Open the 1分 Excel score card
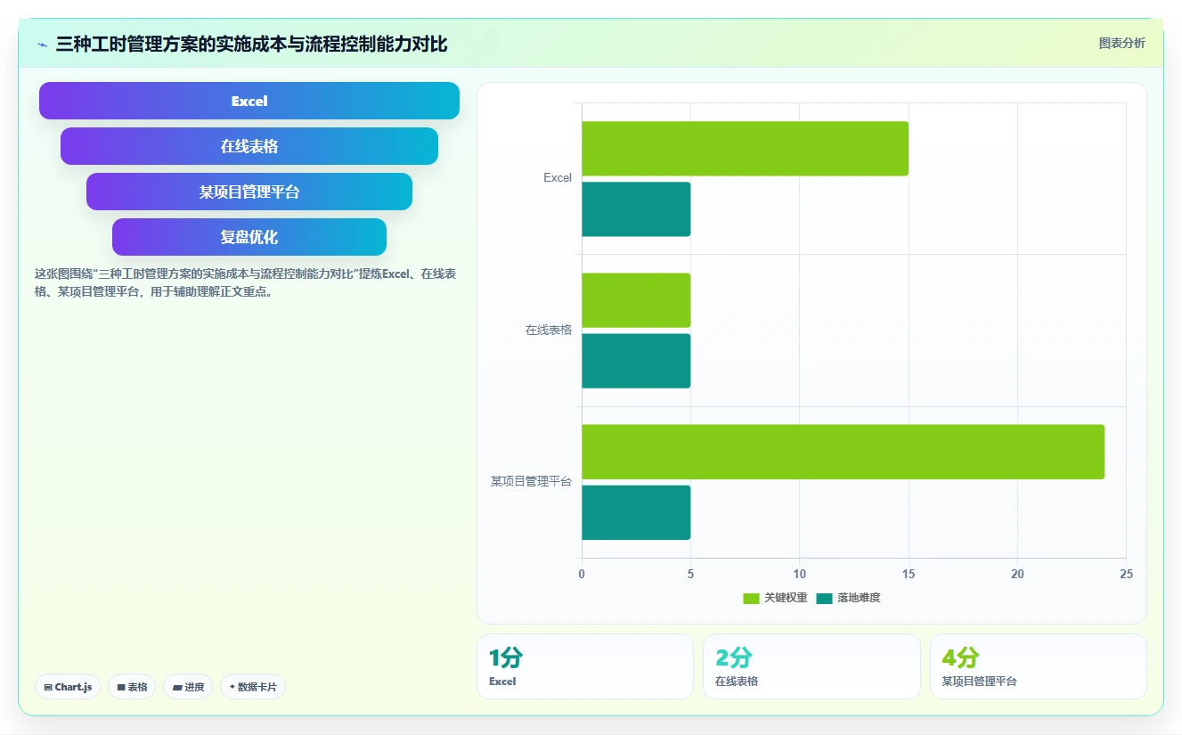 coord(585,666)
